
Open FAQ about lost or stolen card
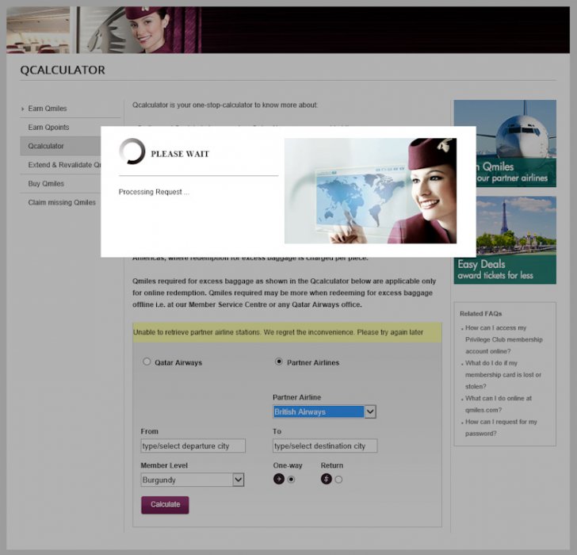coord(503,374)
